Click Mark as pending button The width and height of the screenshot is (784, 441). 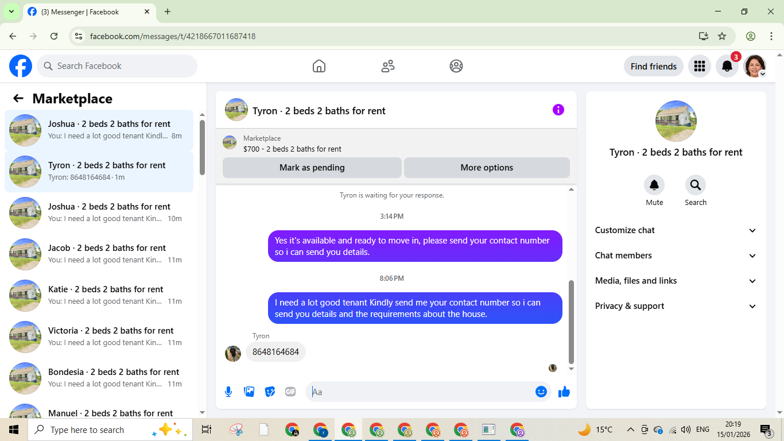[x=312, y=168]
